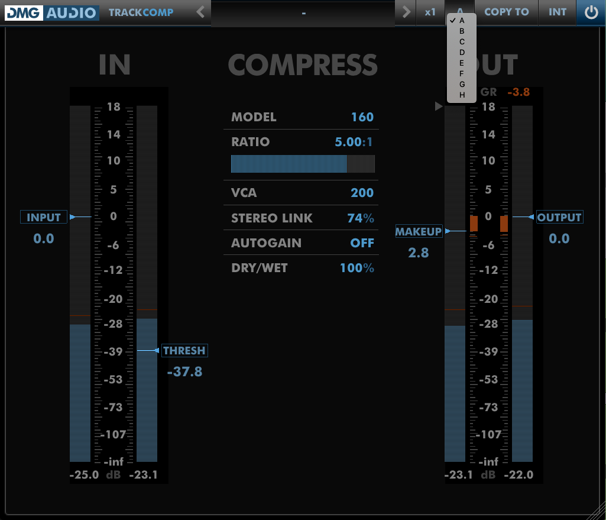Click the THRESH value of -37.8
Image resolution: width=606 pixels, height=520 pixels.
[184, 372]
